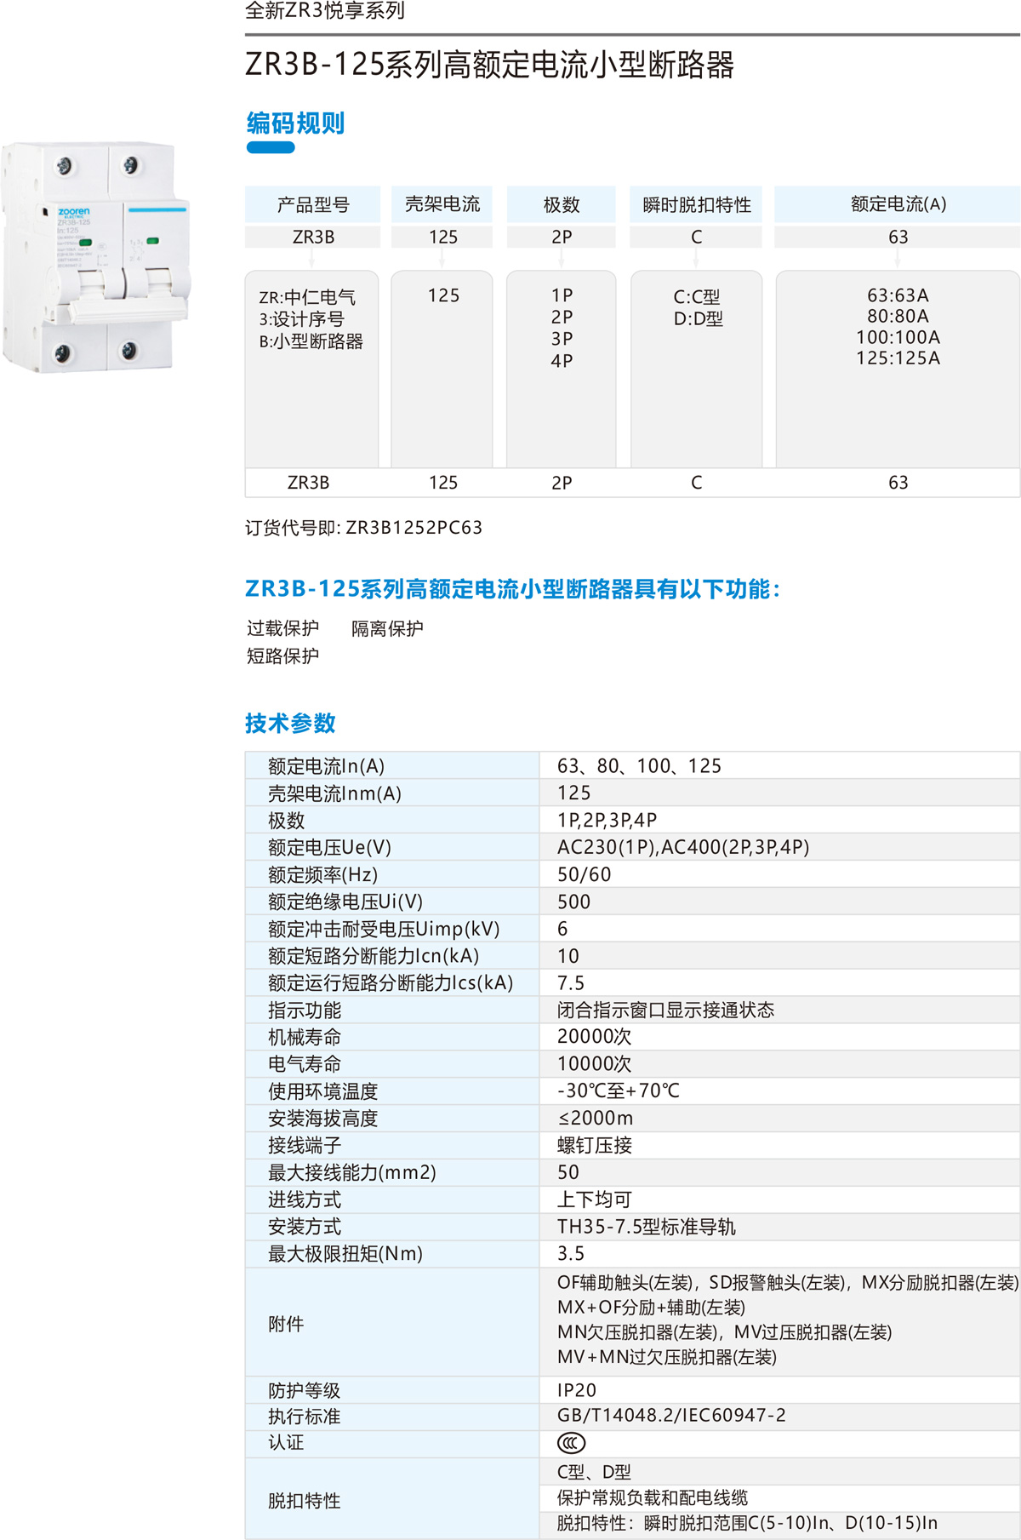
Task: Click the 瞬时脱扣特性 column header
Action: point(697,205)
